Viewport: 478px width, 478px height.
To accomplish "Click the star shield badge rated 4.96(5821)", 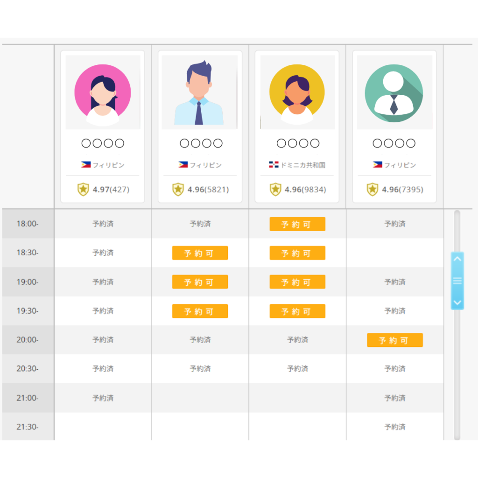I will point(178,190).
